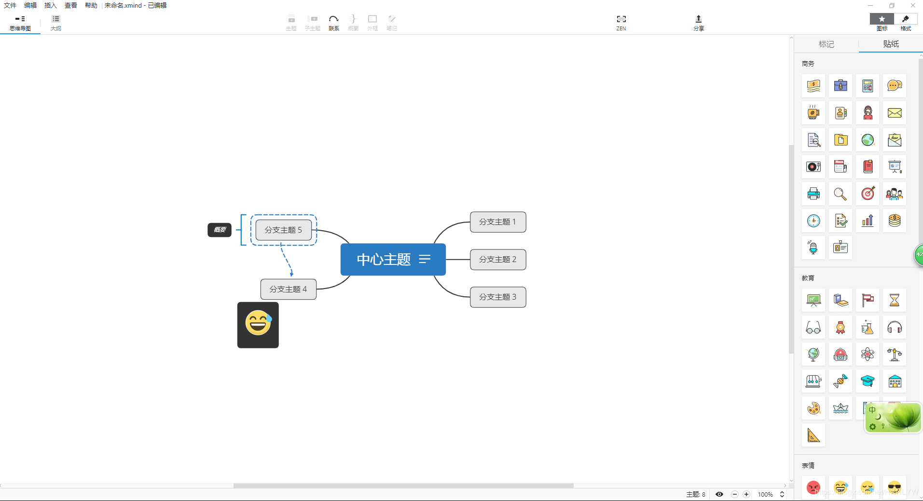Toggle the eye visibility icon in status bar

(719, 494)
